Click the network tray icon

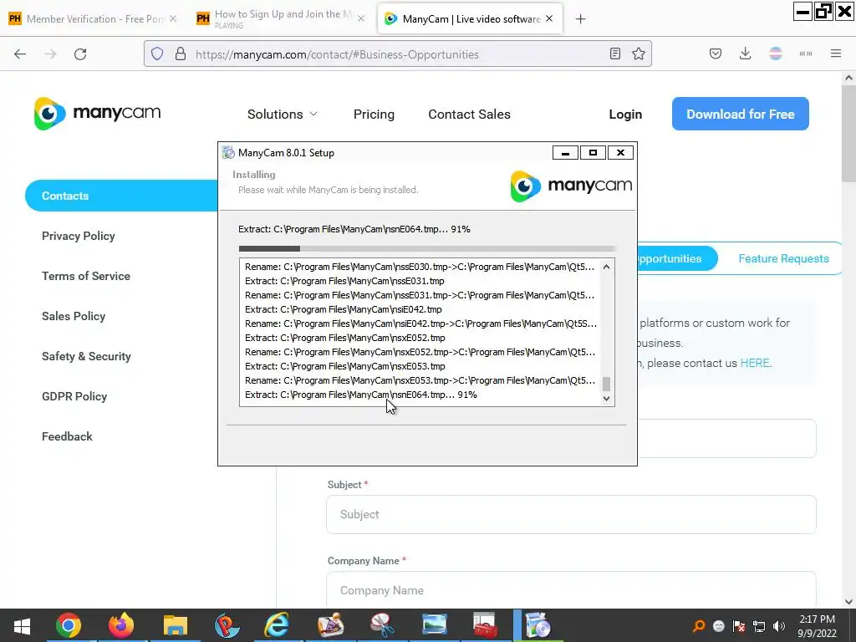pos(759,626)
